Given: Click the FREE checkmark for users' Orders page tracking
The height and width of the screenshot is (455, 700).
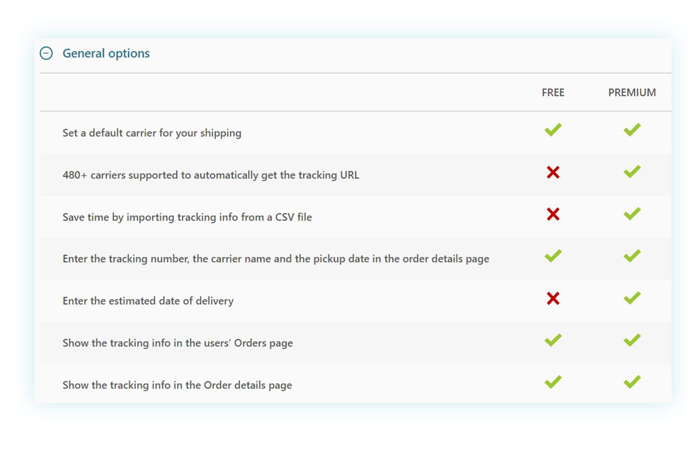Looking at the screenshot, I should click(x=553, y=340).
